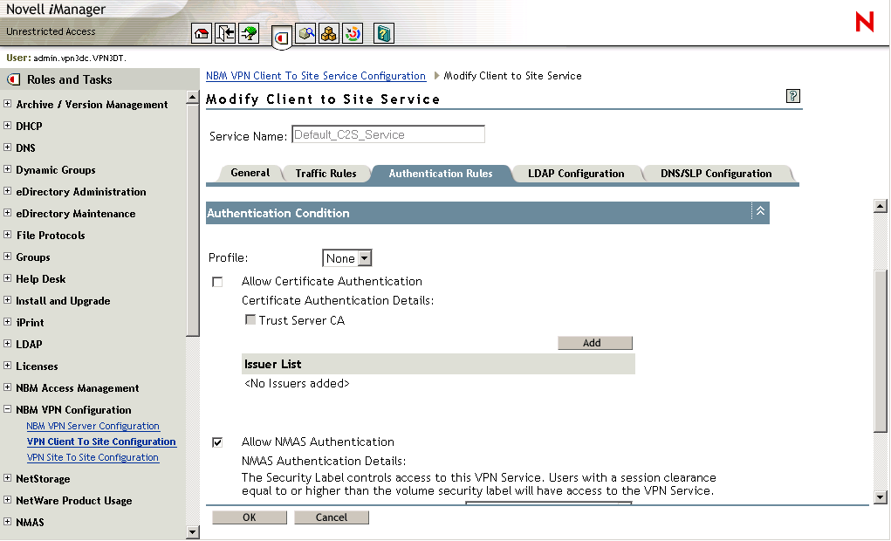Expand the NMAS category
The height and width of the screenshot is (541, 891).
(x=7, y=521)
